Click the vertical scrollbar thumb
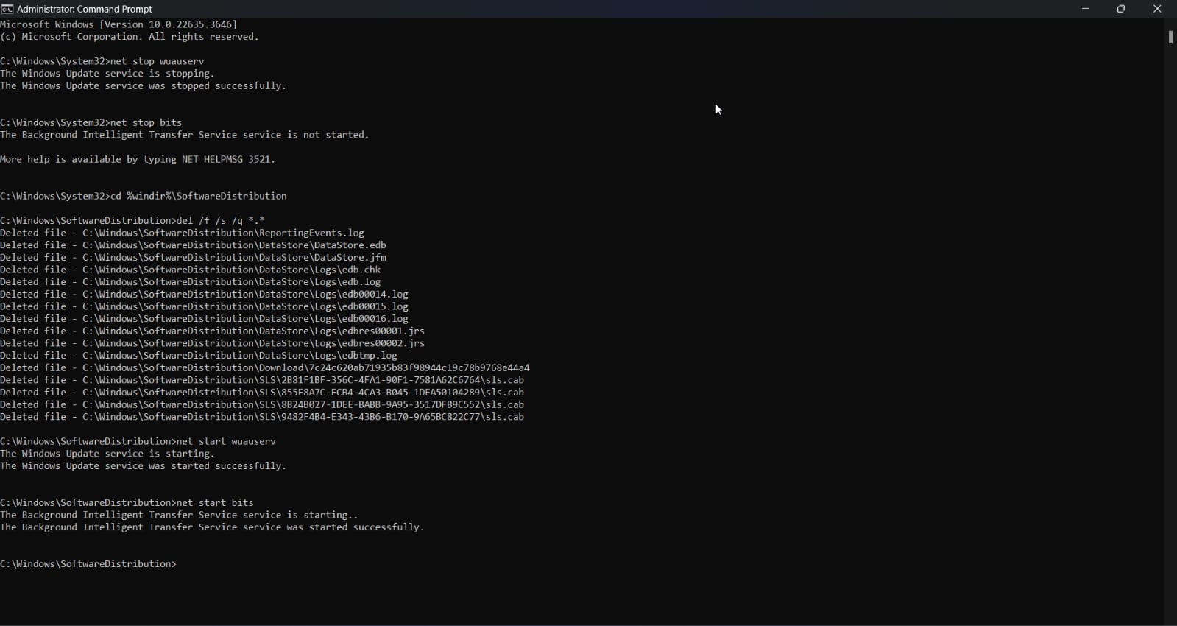This screenshot has width=1177, height=626. tap(1170, 37)
